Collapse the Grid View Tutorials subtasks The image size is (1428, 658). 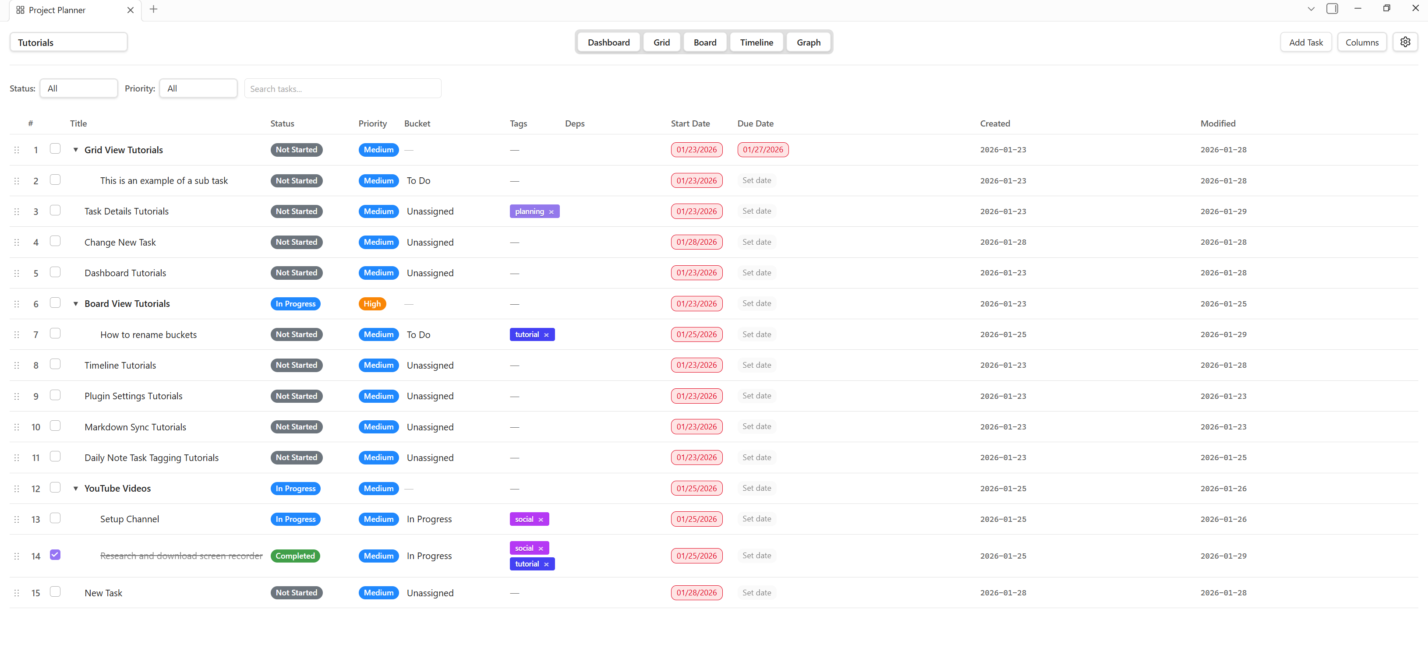(76, 150)
